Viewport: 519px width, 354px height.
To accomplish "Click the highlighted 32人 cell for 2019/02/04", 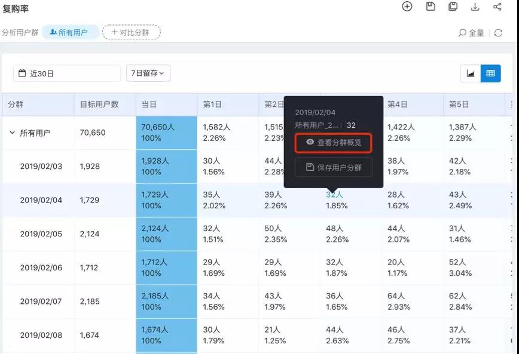I will (x=334, y=195).
